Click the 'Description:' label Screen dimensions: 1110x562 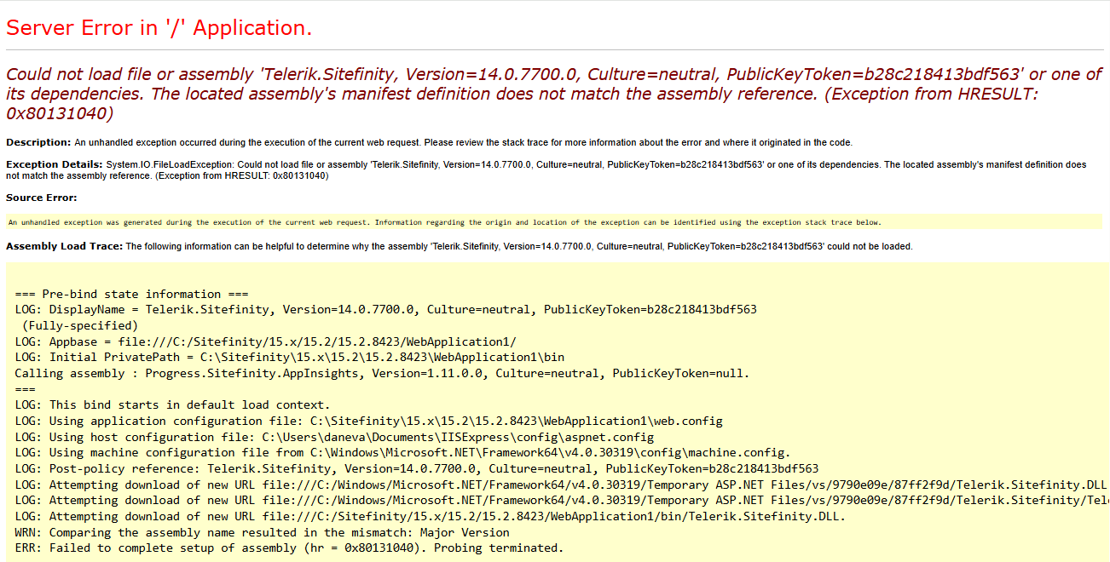point(38,142)
